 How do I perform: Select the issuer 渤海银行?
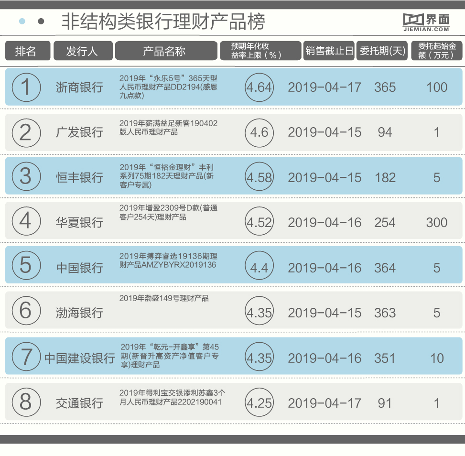point(79,313)
